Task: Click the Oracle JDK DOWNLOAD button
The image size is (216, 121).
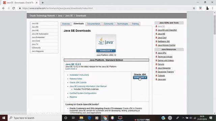Action: 140,78
